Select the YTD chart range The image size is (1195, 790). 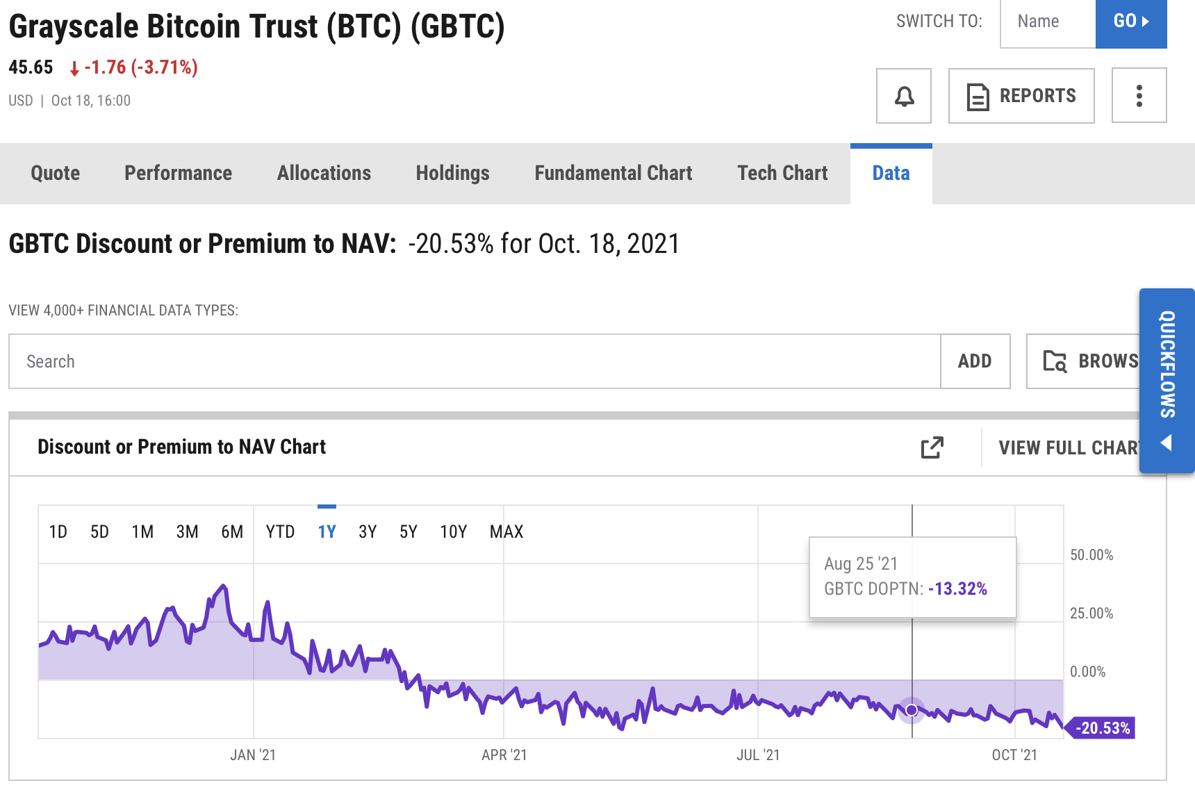280,532
